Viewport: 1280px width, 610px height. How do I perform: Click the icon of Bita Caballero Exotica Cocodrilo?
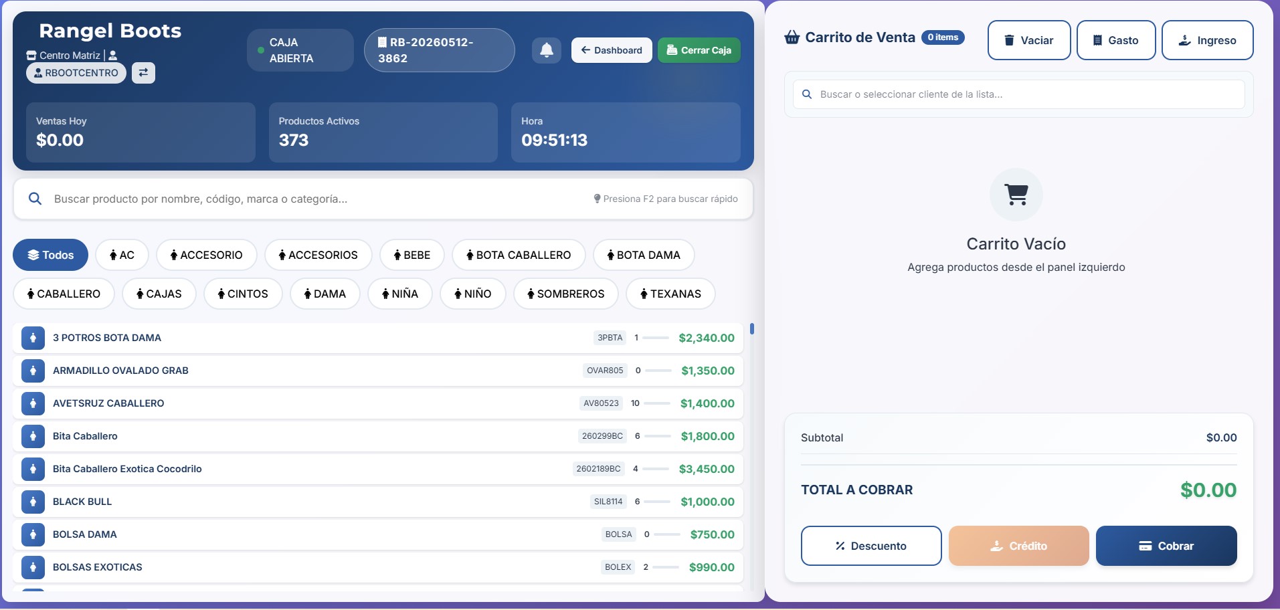point(33,469)
